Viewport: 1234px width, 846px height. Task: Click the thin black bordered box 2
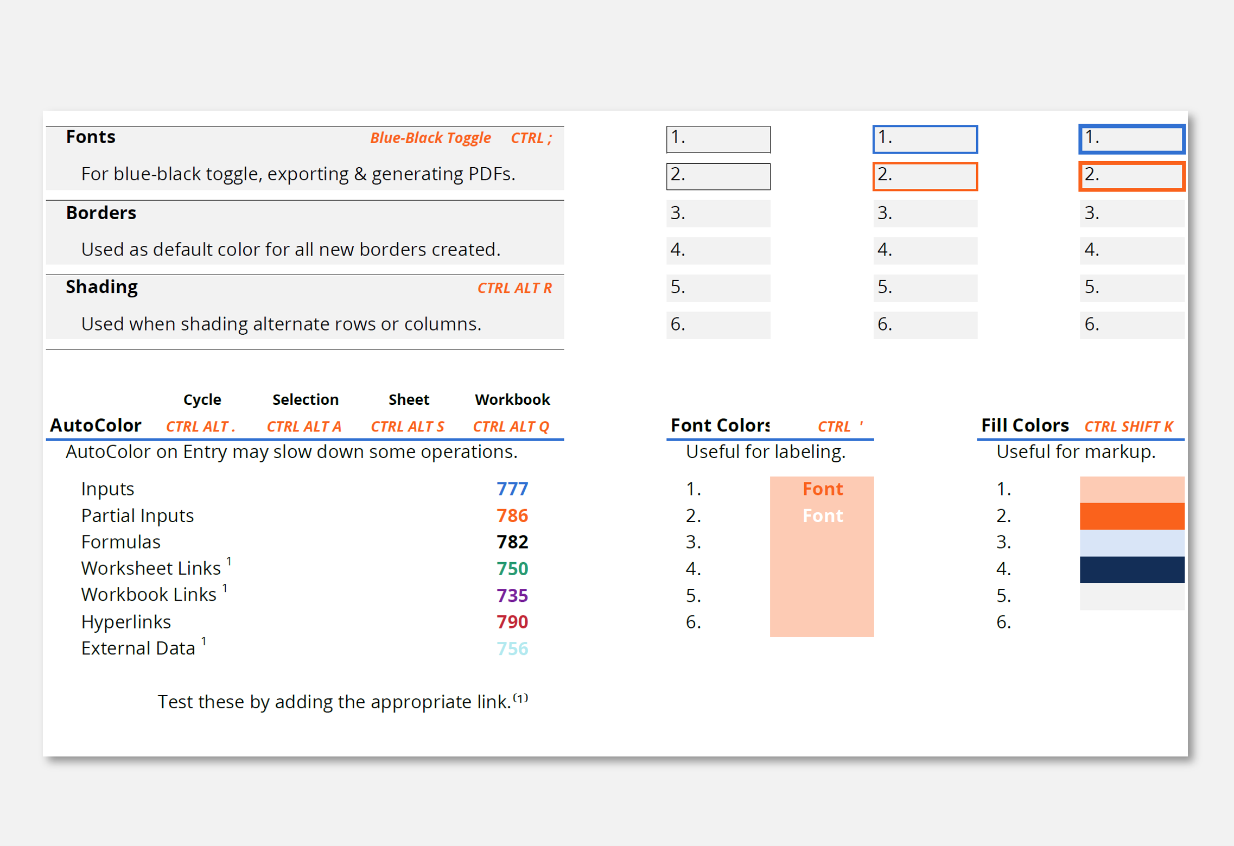717,176
